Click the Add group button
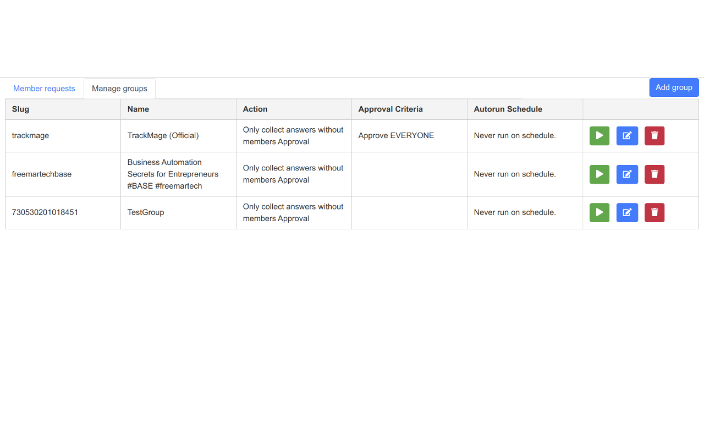704x440 pixels. pos(674,87)
